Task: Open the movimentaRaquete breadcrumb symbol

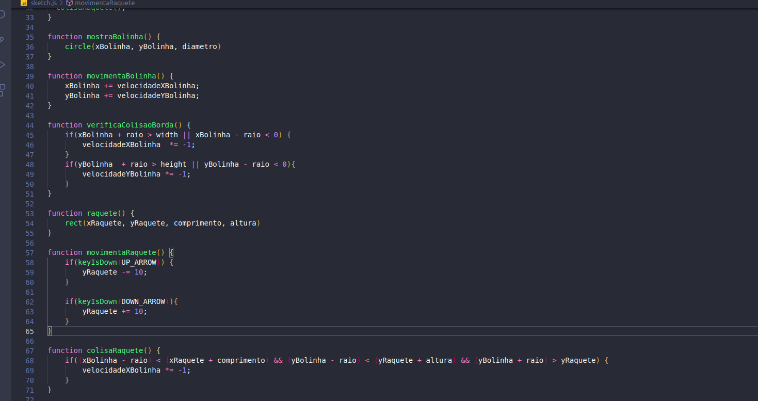Action: coord(105,3)
